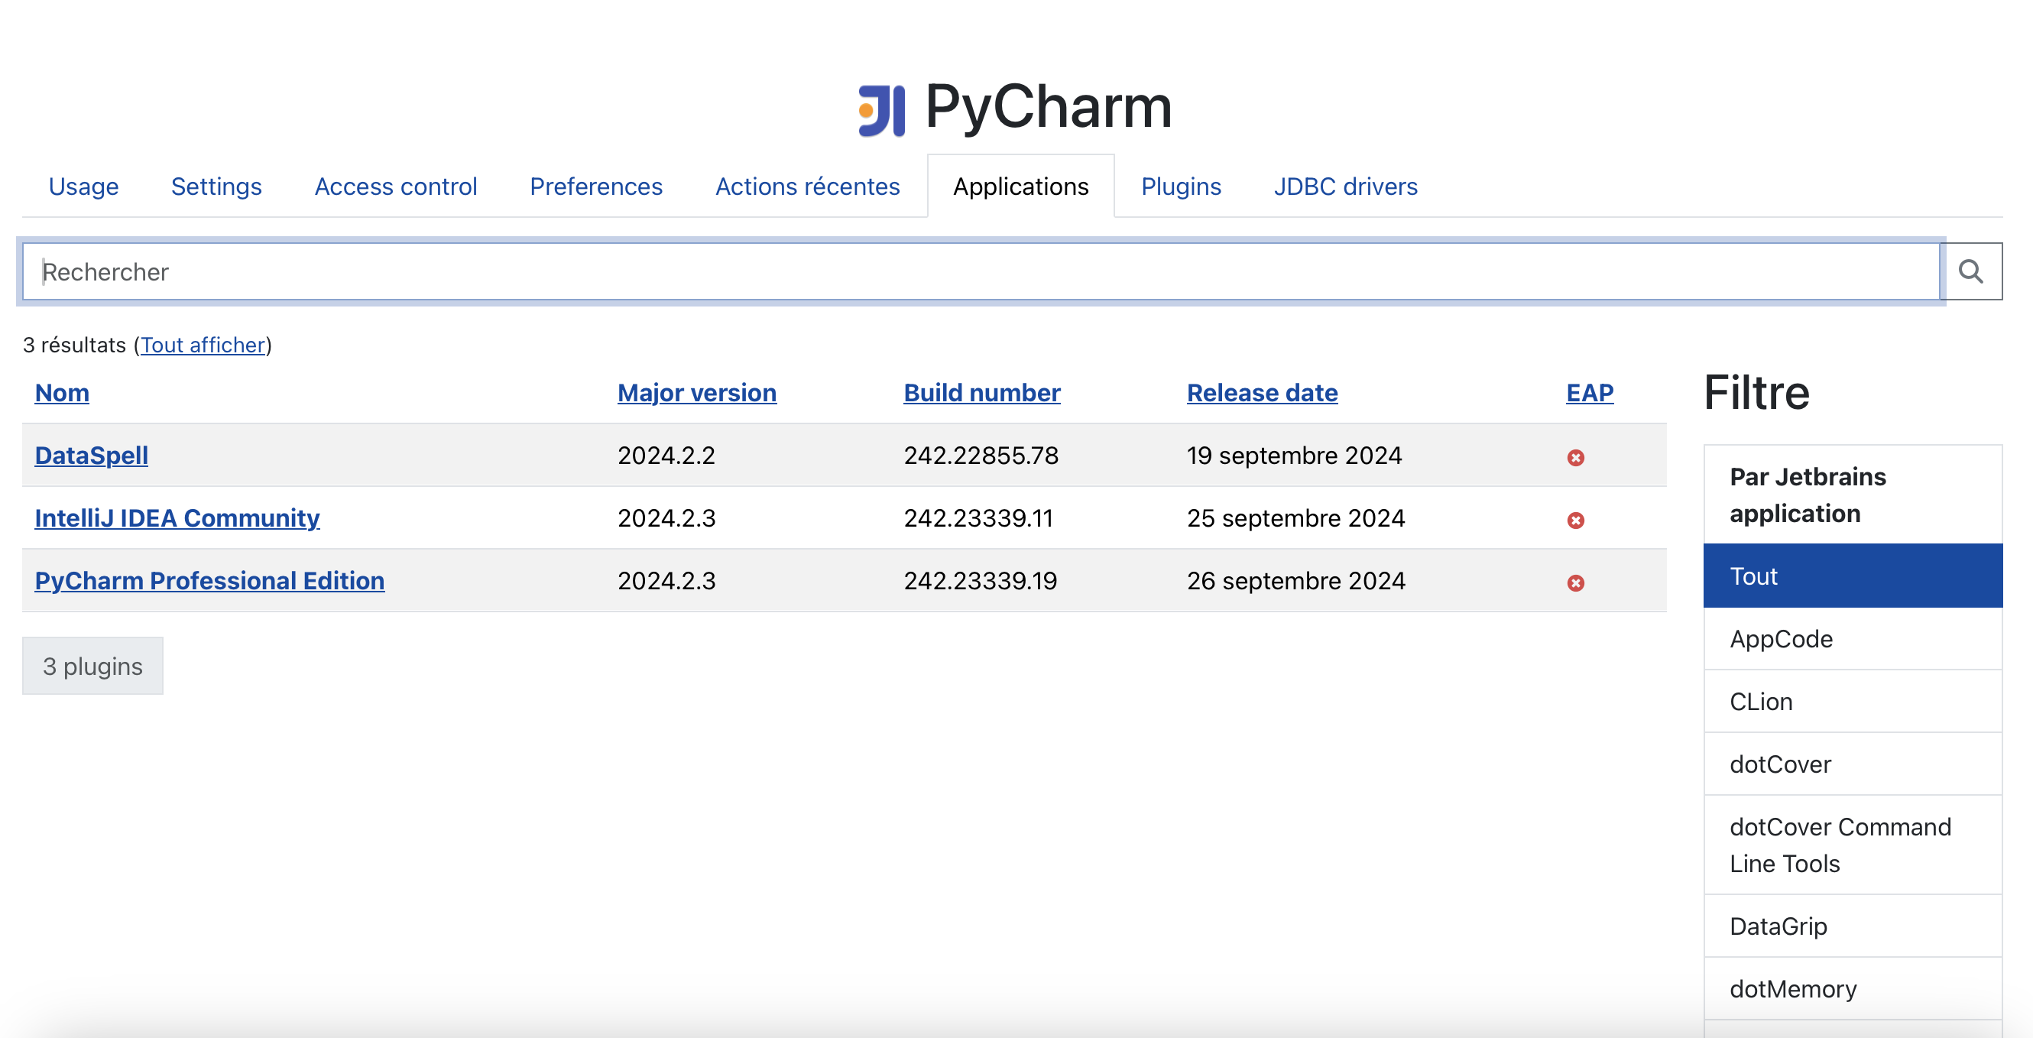Filter by AppCode application
This screenshot has height=1038, width=2033.
tap(1853, 638)
